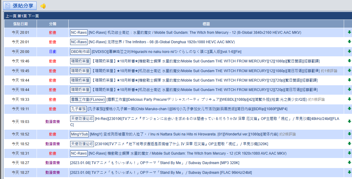The image size is (352, 179).
Task: Open The Infinitors - 08 title link
Action: point(162,42)
